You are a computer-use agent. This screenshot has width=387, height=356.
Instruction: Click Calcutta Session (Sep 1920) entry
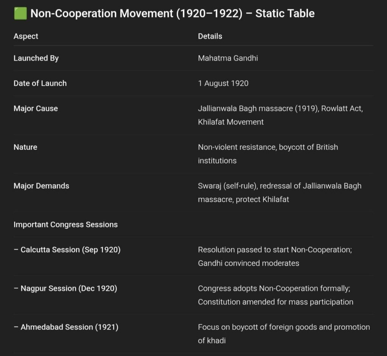[x=67, y=250]
